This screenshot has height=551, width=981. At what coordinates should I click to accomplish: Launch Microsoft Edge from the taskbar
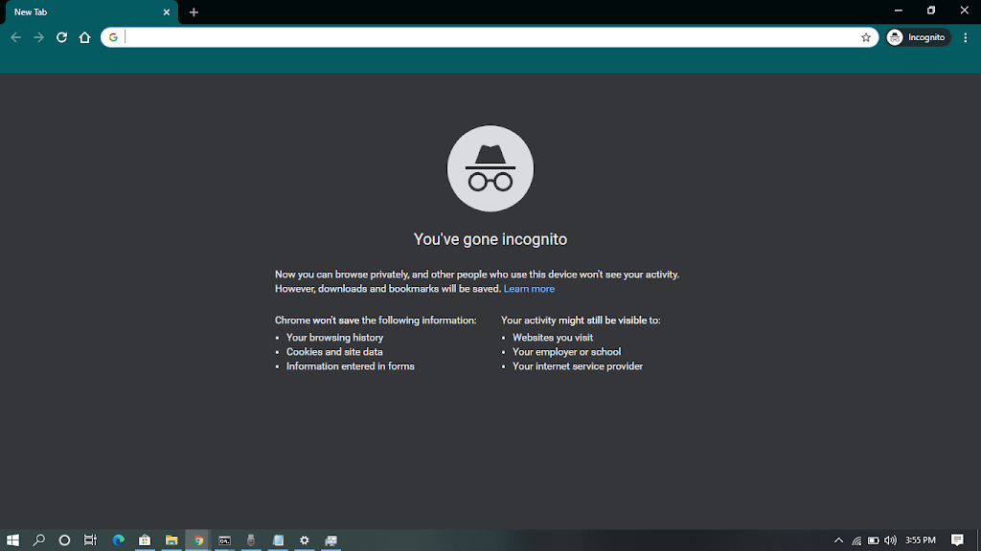point(119,540)
